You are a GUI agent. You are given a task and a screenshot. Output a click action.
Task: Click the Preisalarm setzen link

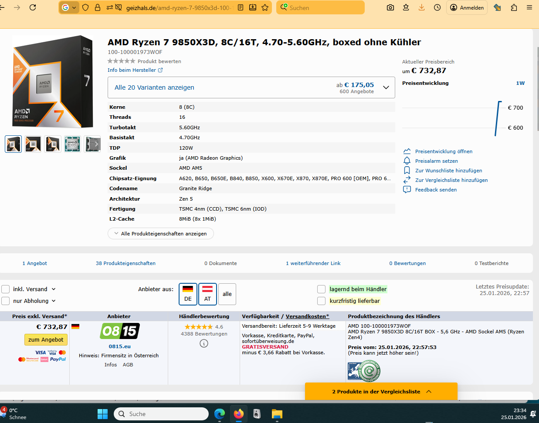click(x=437, y=161)
